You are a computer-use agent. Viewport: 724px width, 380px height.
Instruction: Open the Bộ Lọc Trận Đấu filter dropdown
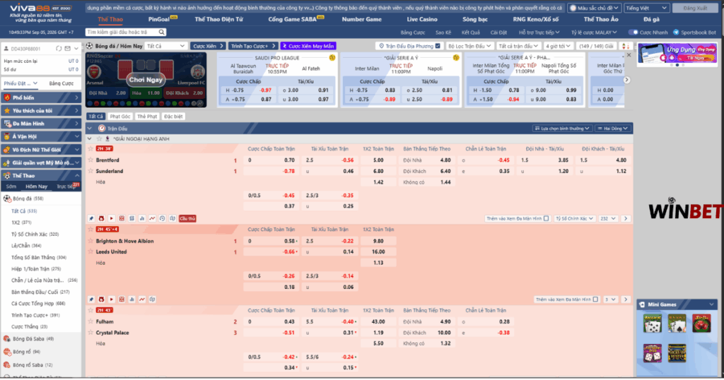[x=469, y=46]
